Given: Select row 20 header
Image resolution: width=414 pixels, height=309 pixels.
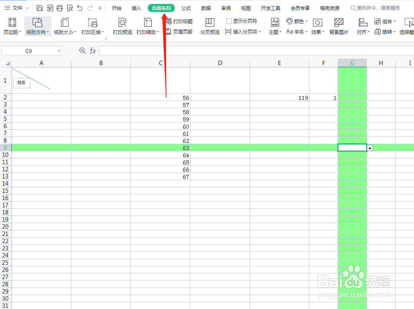Looking at the screenshot, I should click(6, 227).
